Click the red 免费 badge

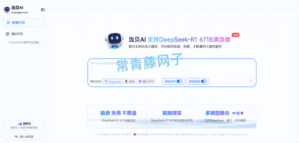236,35
